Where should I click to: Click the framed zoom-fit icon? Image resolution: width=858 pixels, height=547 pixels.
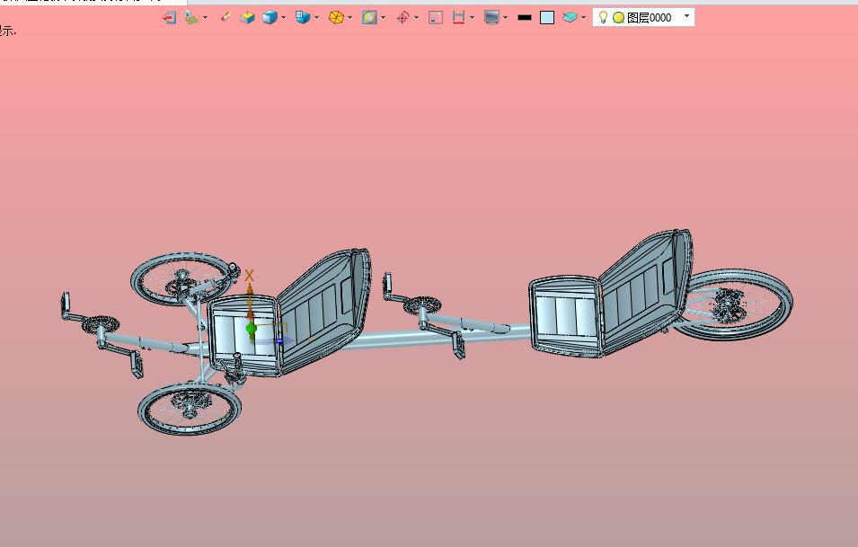[369, 17]
